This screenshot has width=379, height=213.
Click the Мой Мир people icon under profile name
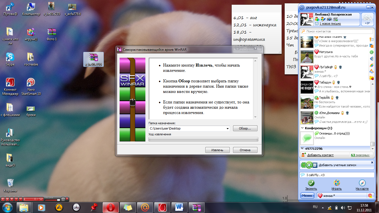[x=317, y=19]
